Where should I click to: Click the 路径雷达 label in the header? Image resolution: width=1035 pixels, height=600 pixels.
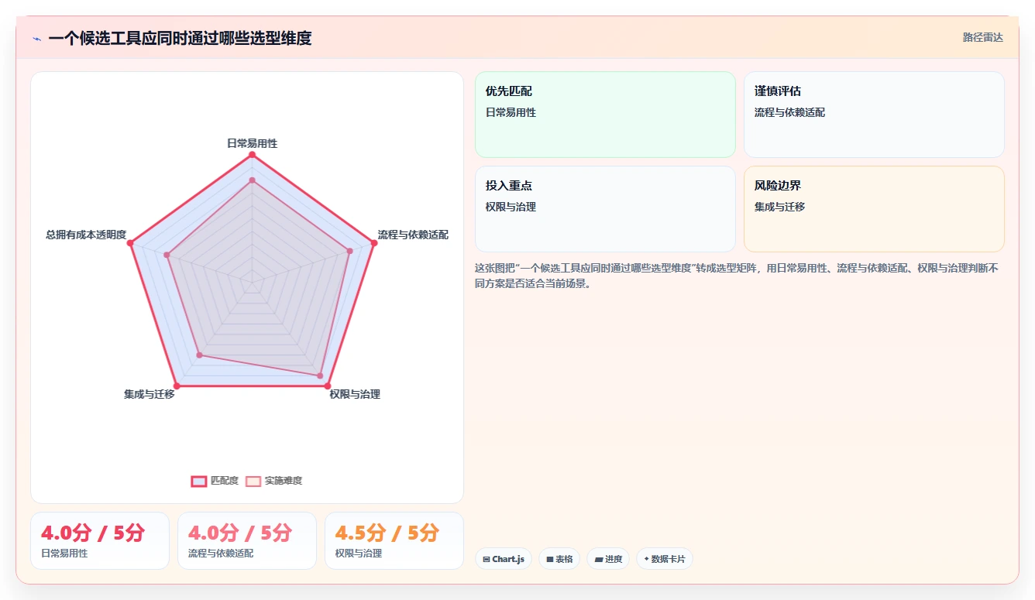coord(982,37)
